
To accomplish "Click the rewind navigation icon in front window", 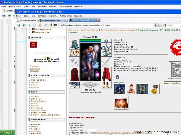I will (18, 25).
